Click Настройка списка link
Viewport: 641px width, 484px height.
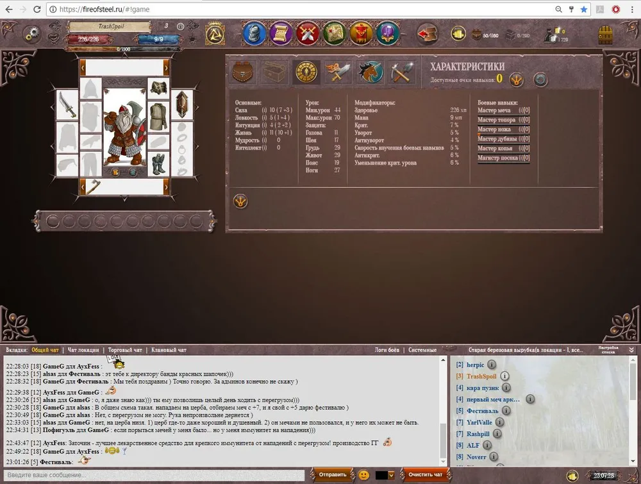click(608, 349)
